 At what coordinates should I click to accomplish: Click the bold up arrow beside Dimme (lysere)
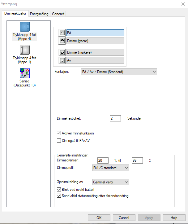pos(62,41)
